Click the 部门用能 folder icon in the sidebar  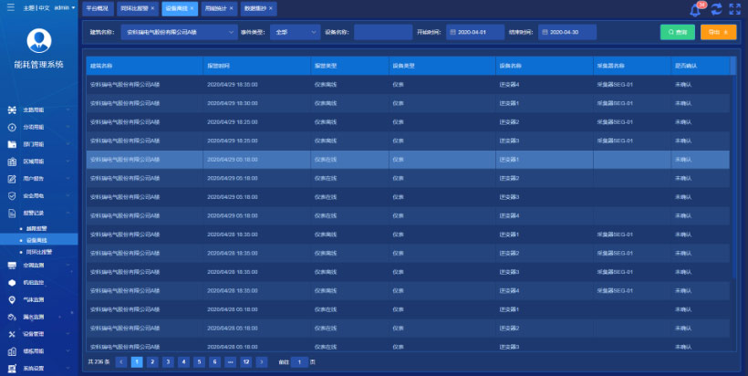(12, 144)
